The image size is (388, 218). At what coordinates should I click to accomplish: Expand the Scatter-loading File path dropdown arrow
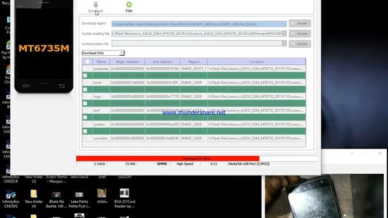click(x=284, y=33)
